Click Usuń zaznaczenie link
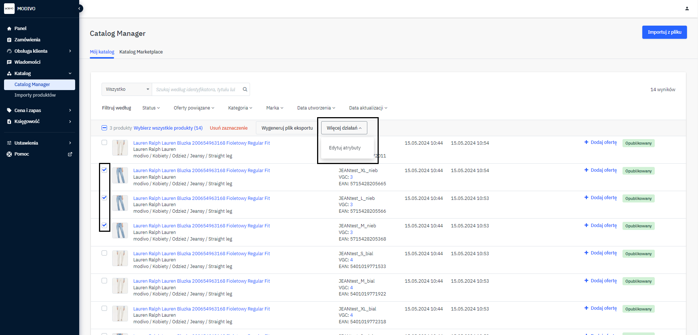The image size is (698, 335). [228, 128]
